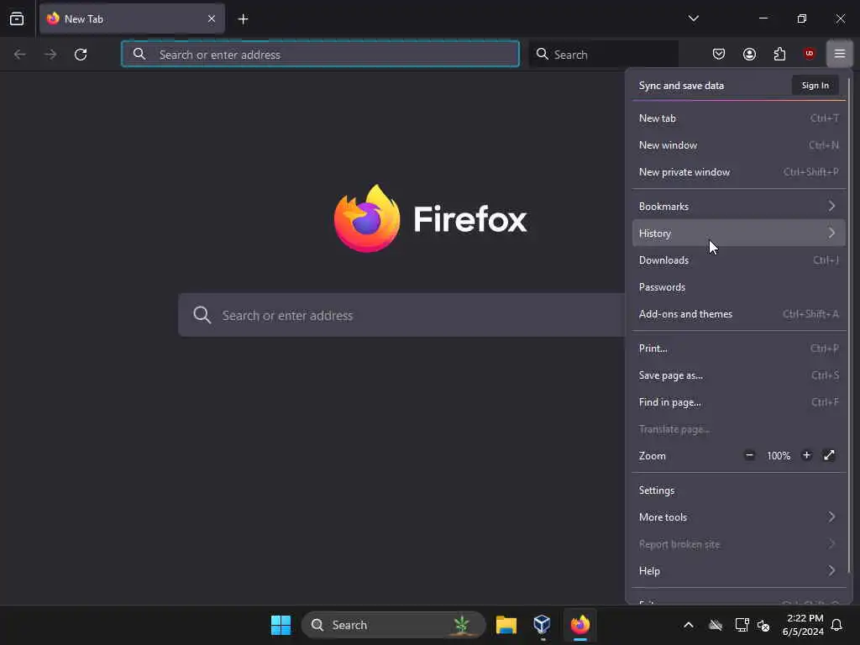Open the Extensions puzzle icon
Screen dimensions: 860x645
pyautogui.click(x=779, y=54)
